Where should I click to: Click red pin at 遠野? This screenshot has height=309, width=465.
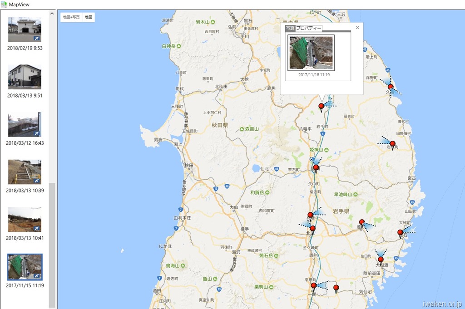click(361, 223)
